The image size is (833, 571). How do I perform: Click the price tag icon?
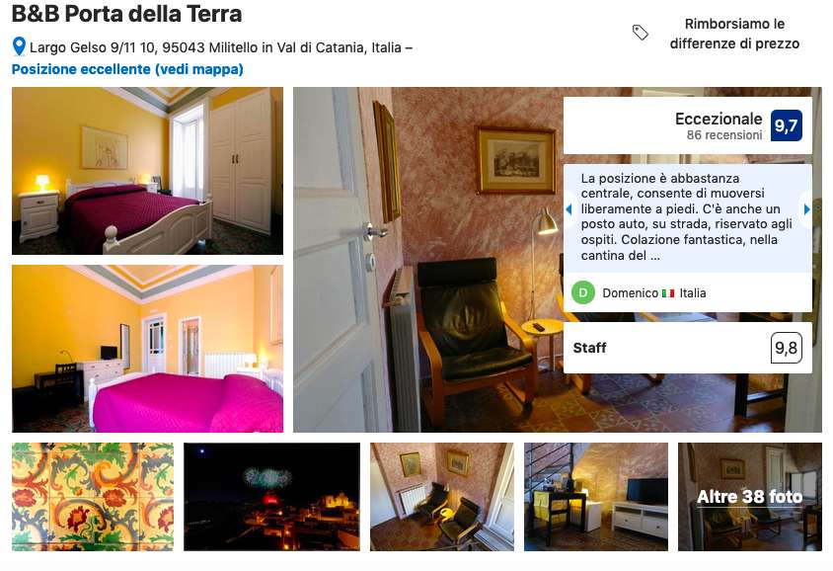click(641, 33)
